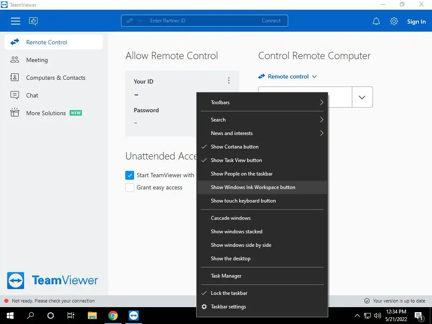Click the feedback thumbs-up icon
Viewport: 432px width, 324px height.
[x=33, y=21]
